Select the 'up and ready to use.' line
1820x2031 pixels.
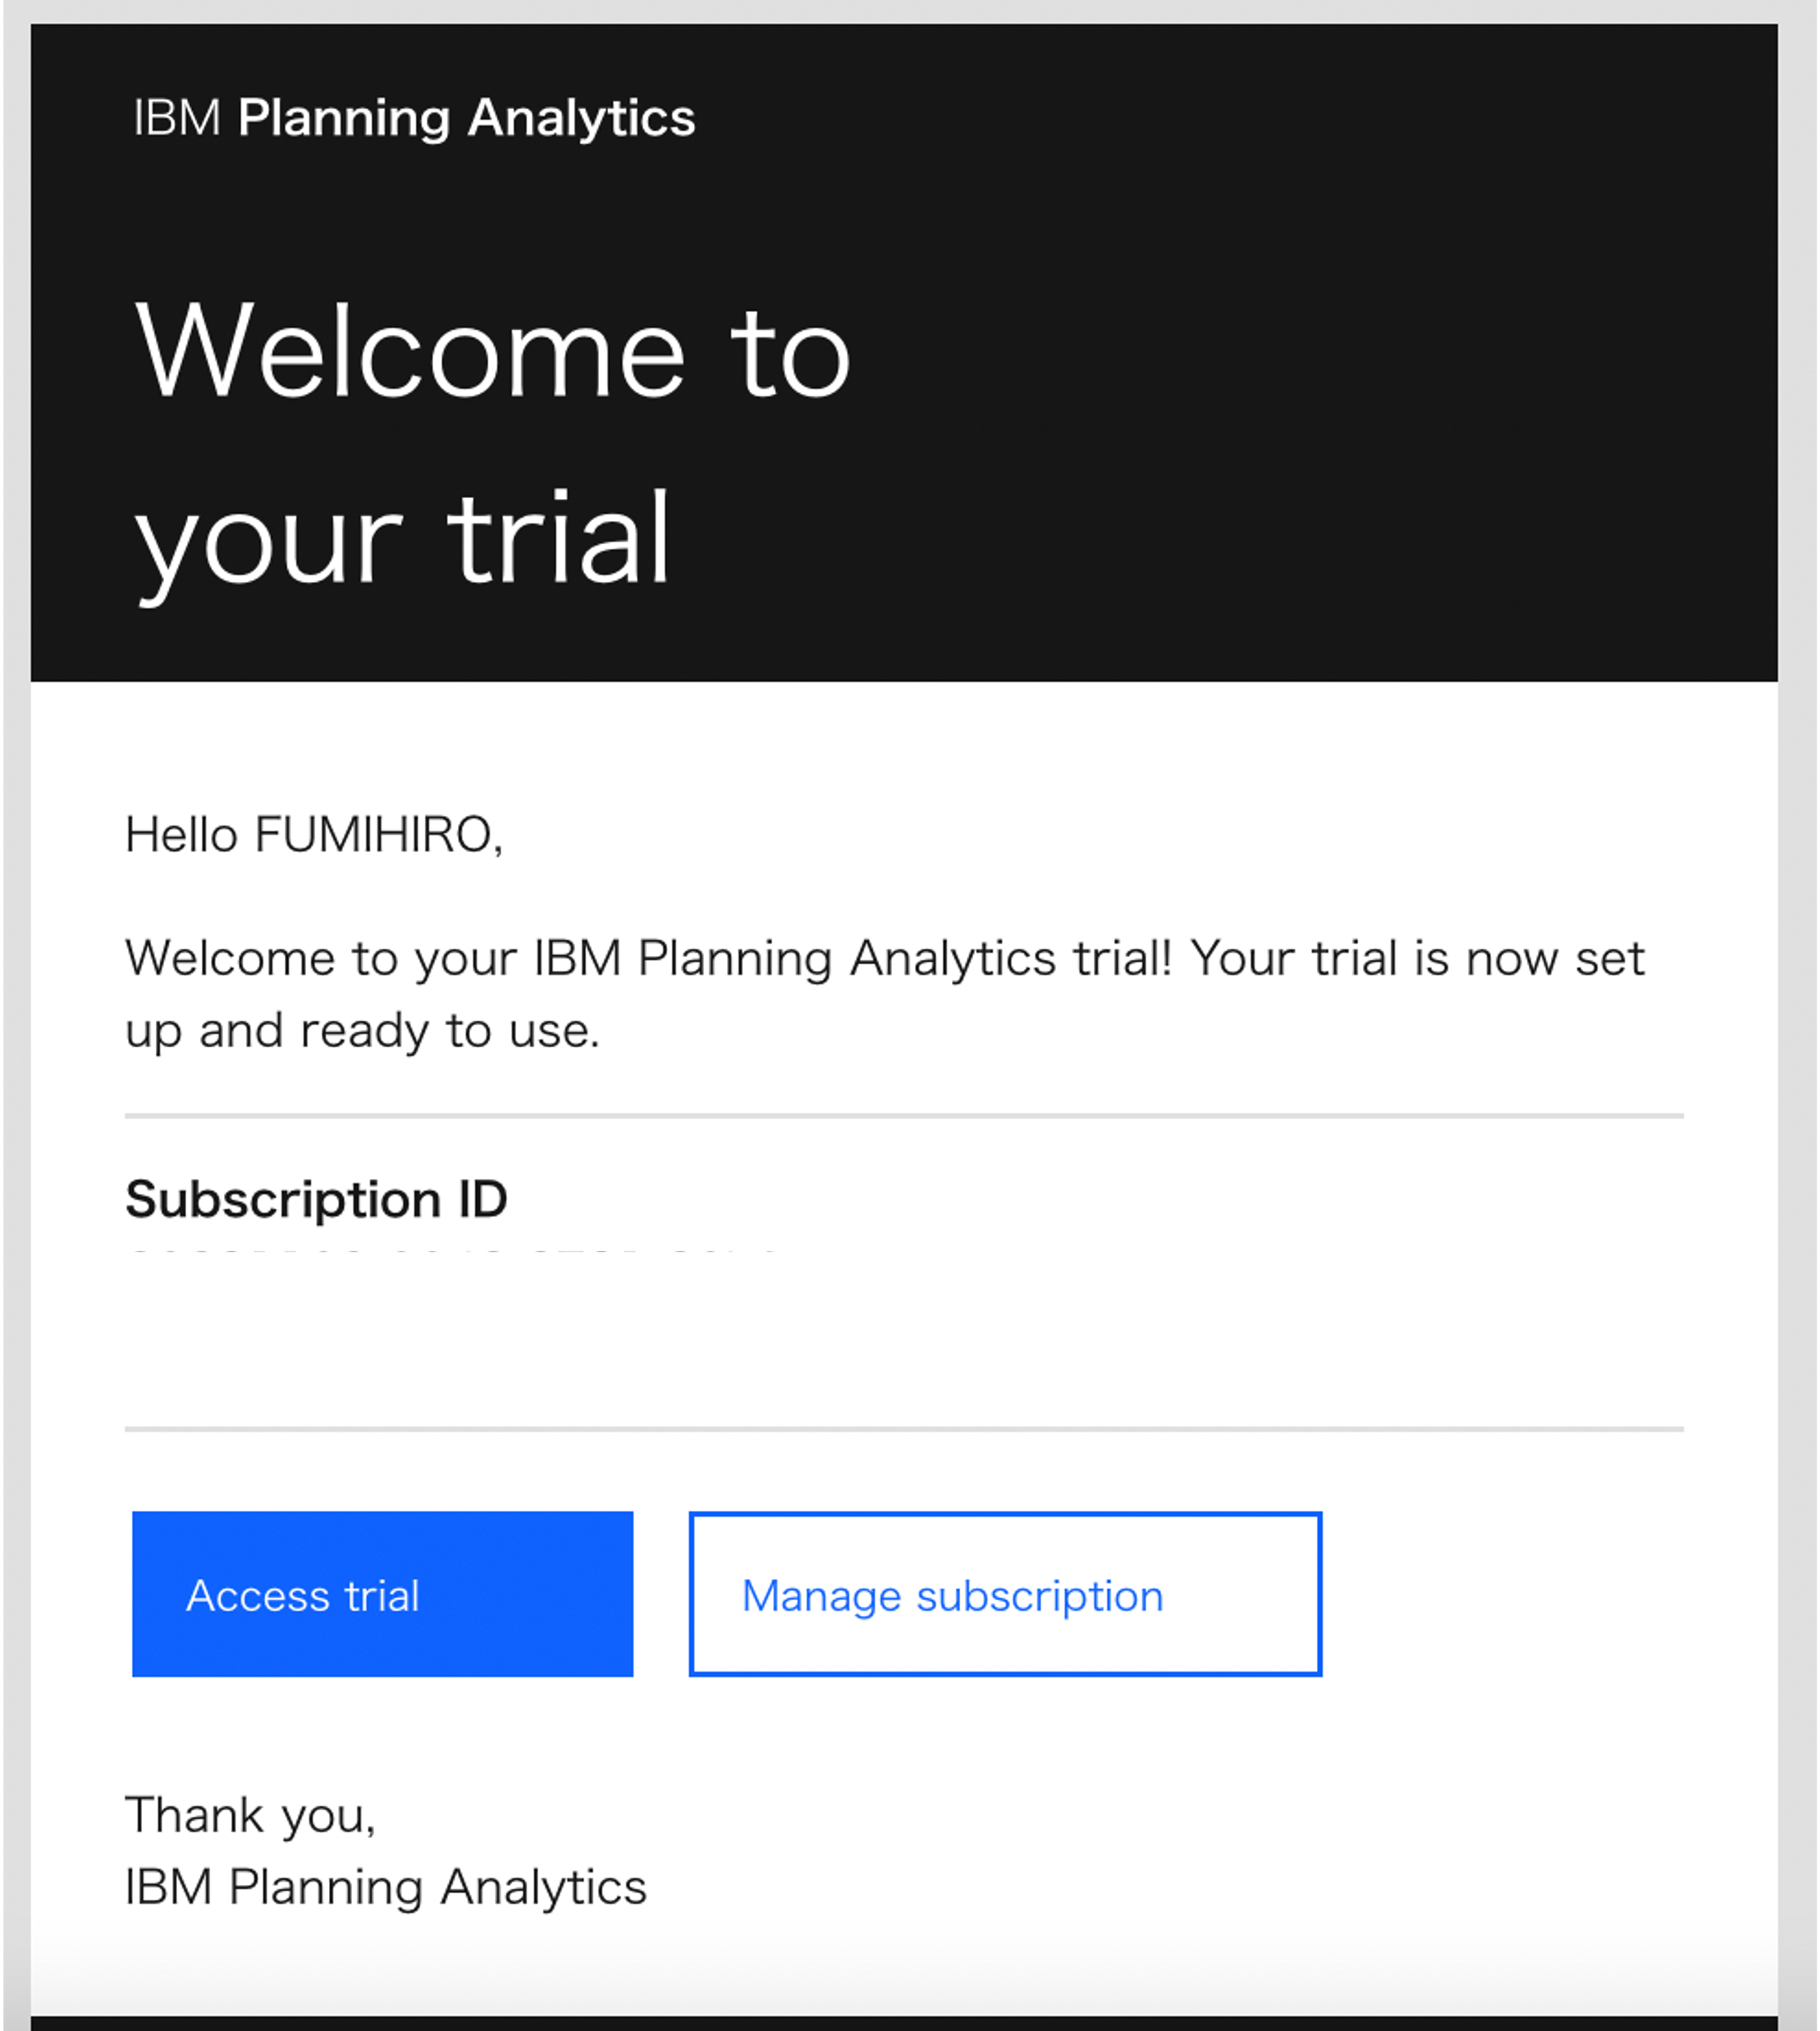(x=362, y=1031)
